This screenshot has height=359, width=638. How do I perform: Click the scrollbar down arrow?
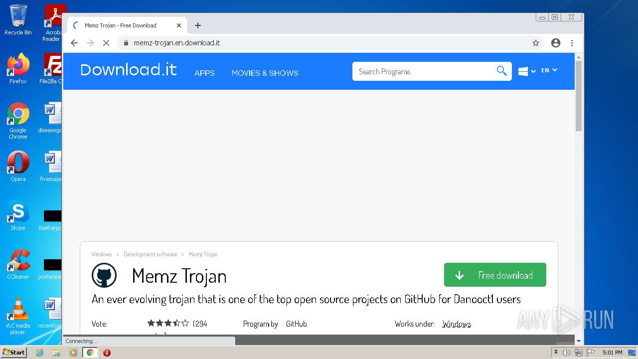(579, 341)
